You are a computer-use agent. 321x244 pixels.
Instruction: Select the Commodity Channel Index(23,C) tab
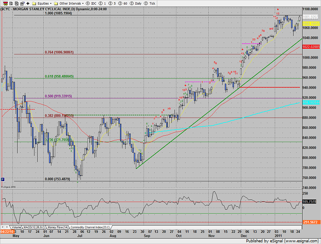[x=90, y=227]
